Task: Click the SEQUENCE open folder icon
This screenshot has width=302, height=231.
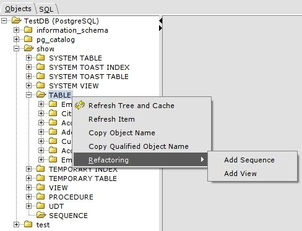Action: coord(41,215)
